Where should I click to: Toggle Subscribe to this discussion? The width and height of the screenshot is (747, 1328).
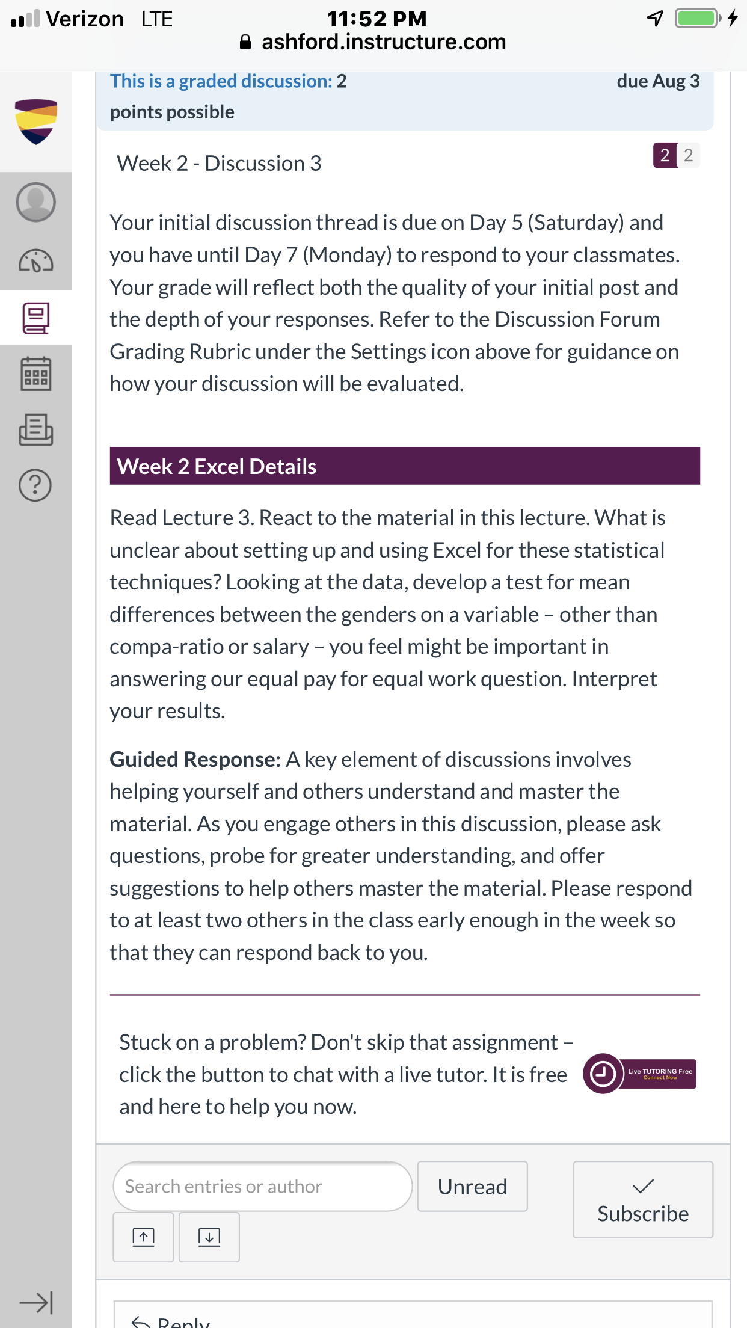pyautogui.click(x=643, y=1199)
